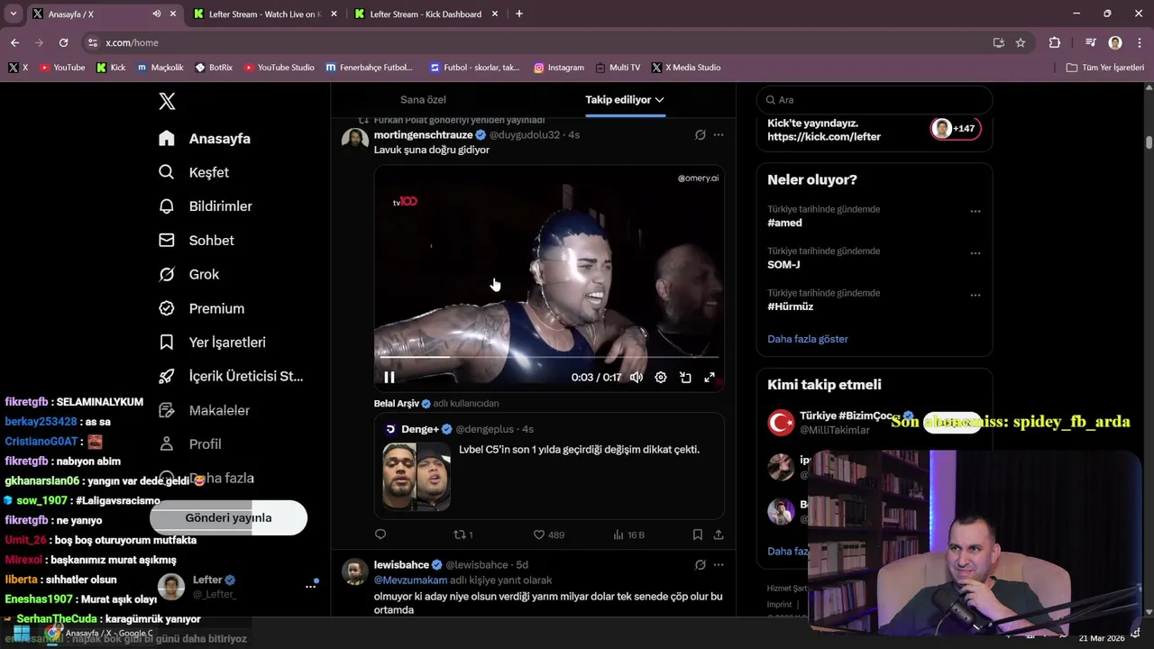This screenshot has width=1154, height=649.
Task: Open Chrome media control icon
Action: click(1091, 42)
